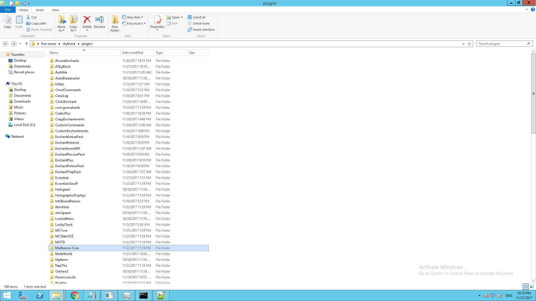
Task: Open the File menu
Action: [x=8, y=10]
